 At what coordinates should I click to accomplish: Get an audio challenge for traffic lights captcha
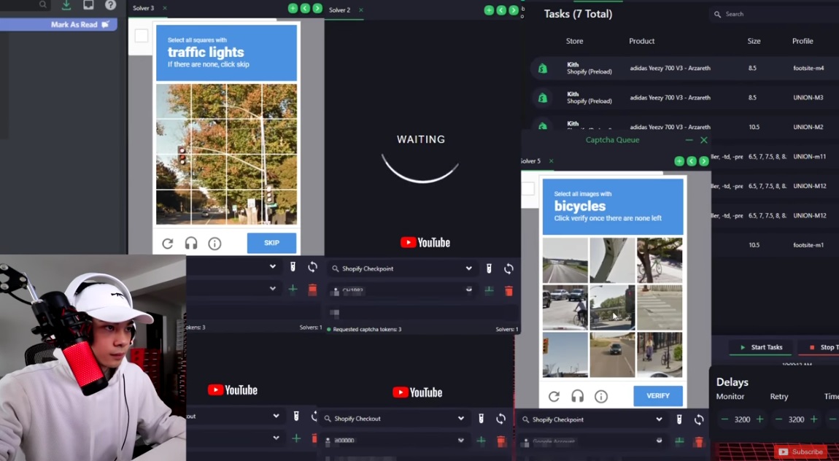(191, 244)
